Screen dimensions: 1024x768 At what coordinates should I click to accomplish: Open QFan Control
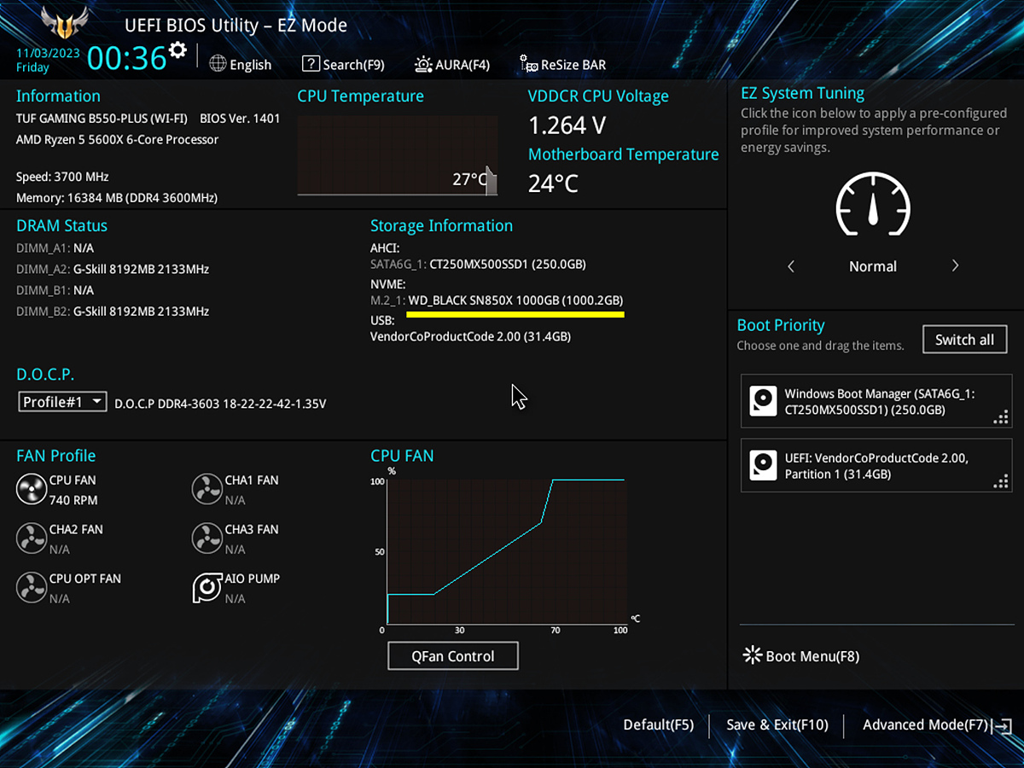(453, 656)
